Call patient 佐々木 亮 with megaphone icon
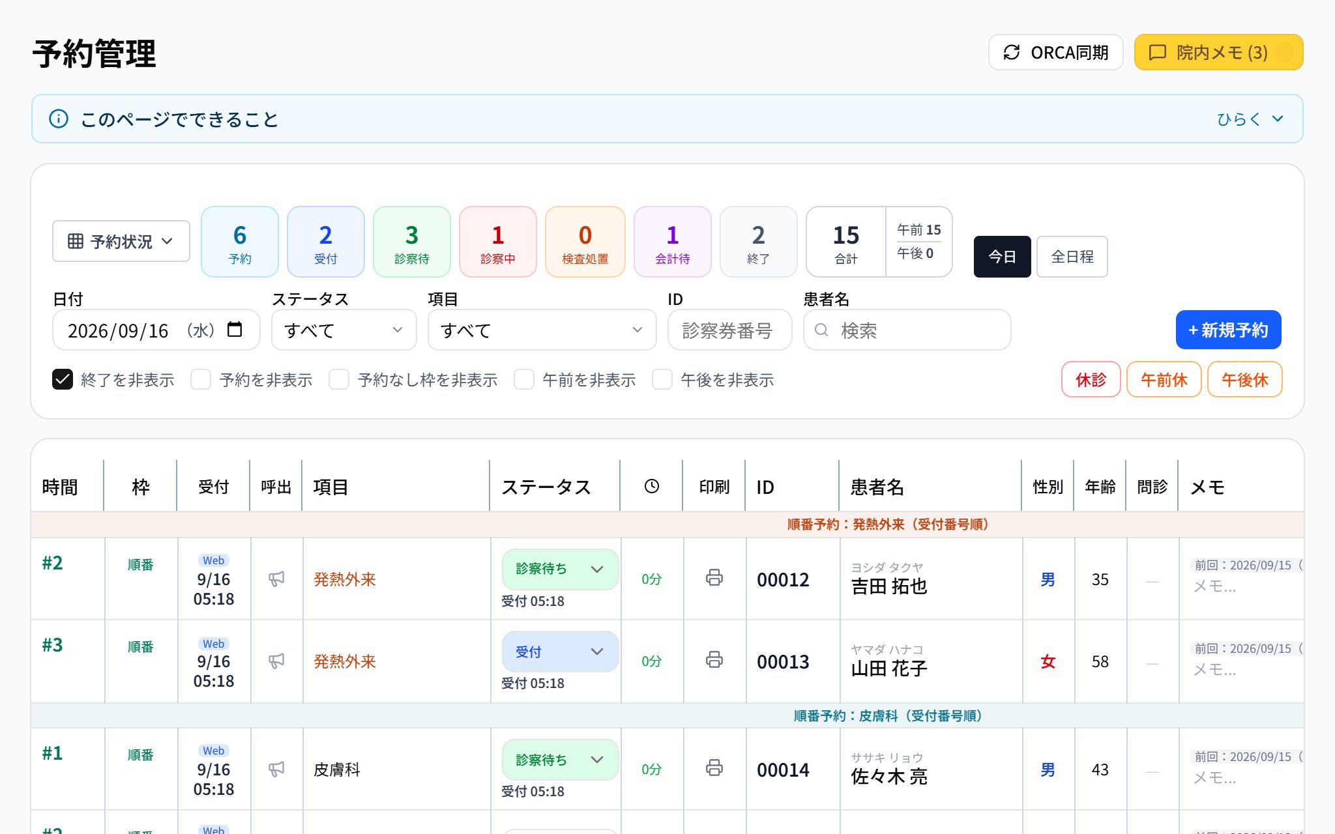The width and height of the screenshot is (1335, 834). [x=276, y=769]
